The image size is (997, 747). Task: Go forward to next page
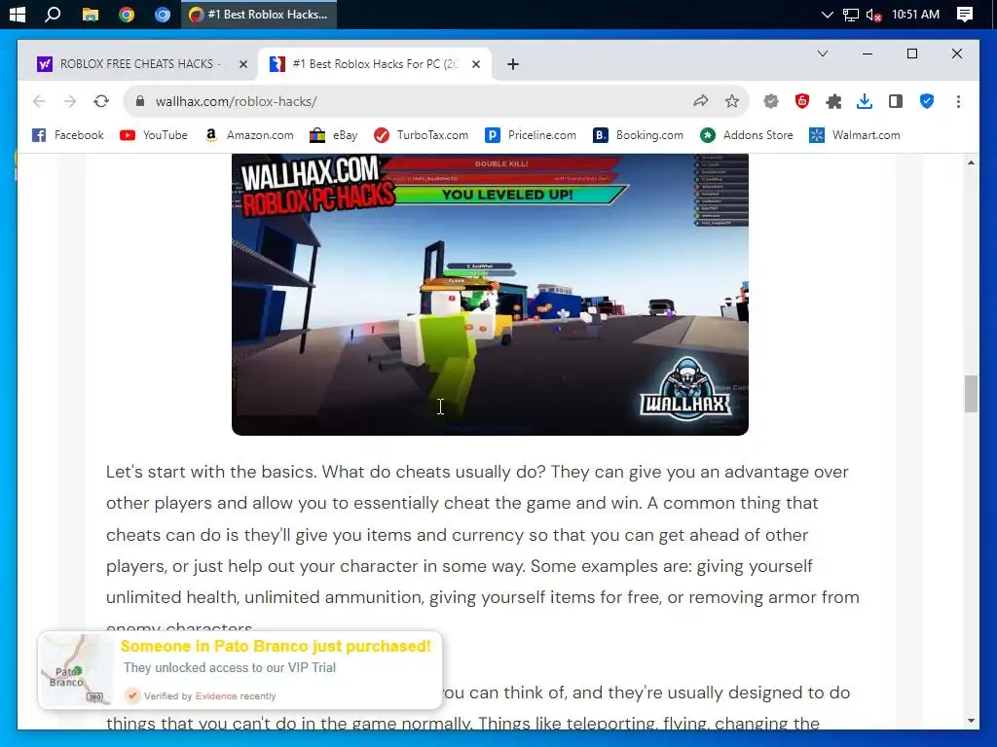[x=70, y=101]
